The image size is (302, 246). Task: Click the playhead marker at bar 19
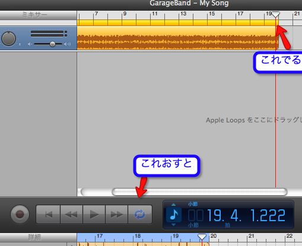tap(276, 14)
